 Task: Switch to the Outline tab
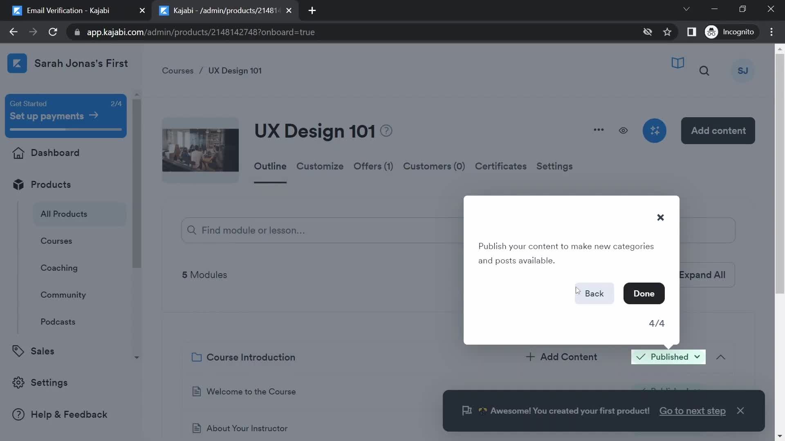pyautogui.click(x=270, y=167)
